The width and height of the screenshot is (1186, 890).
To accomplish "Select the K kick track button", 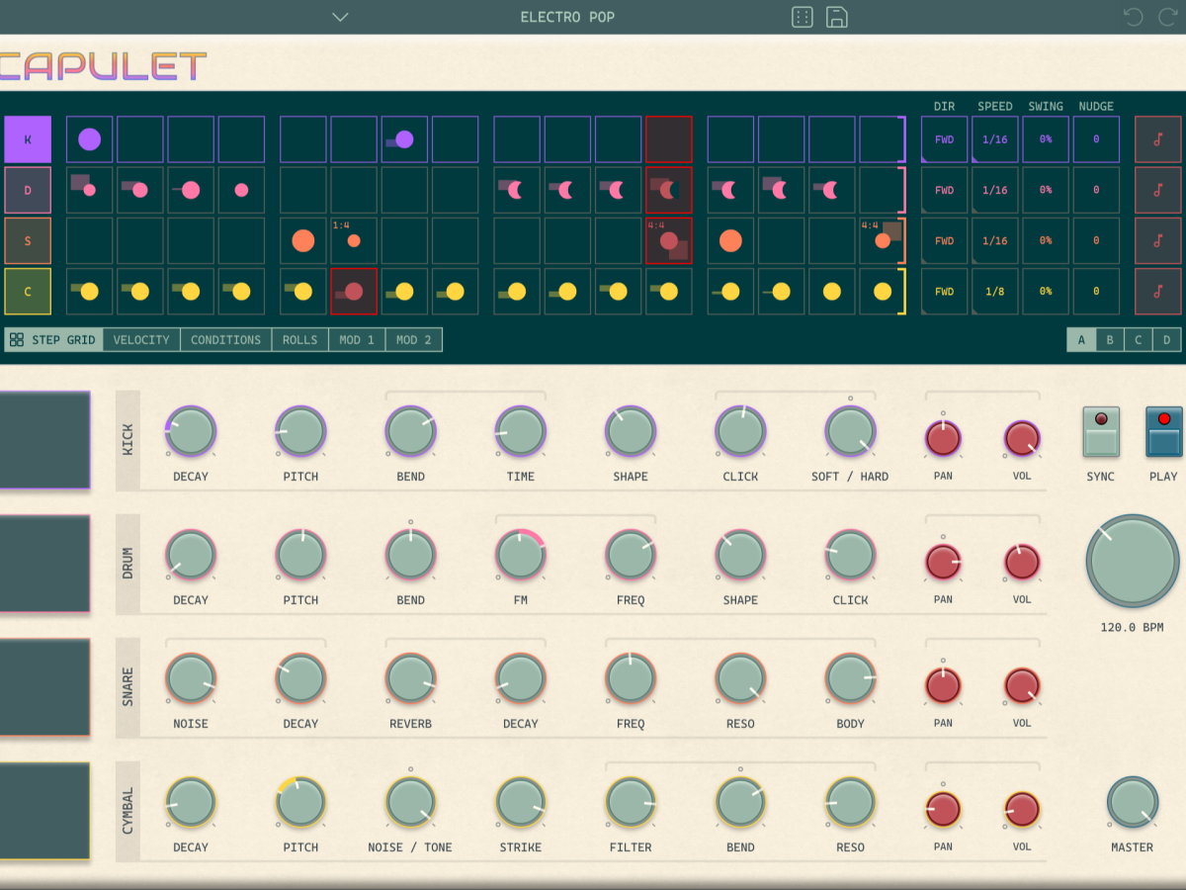I will [x=28, y=139].
